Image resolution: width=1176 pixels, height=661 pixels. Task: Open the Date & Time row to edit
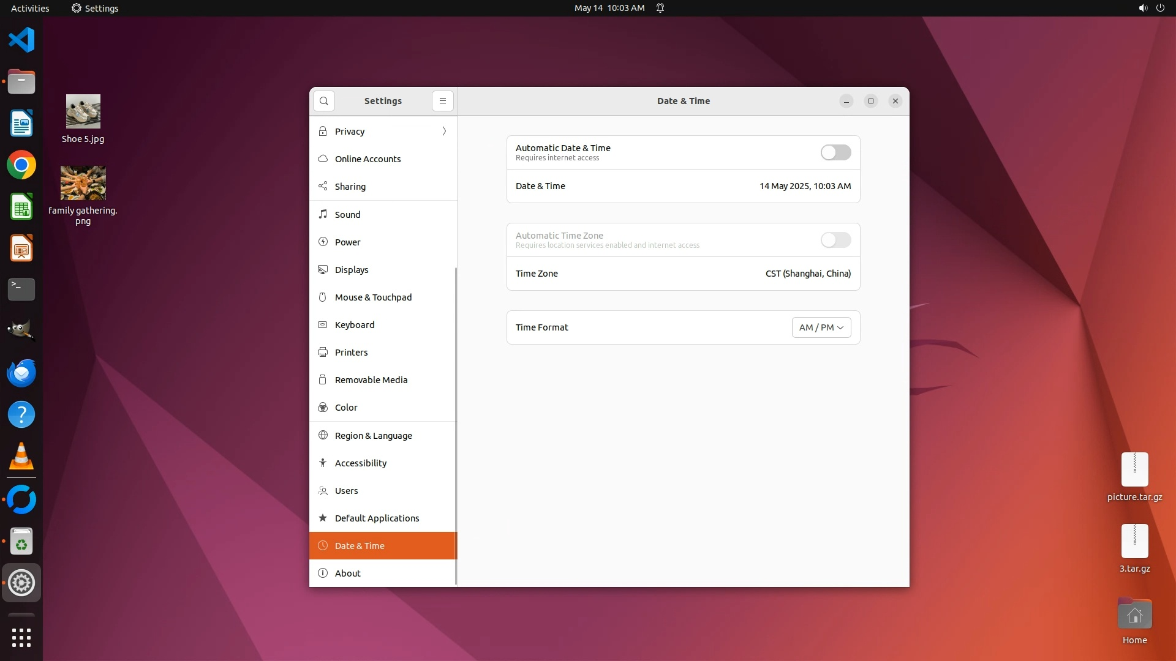click(683, 186)
